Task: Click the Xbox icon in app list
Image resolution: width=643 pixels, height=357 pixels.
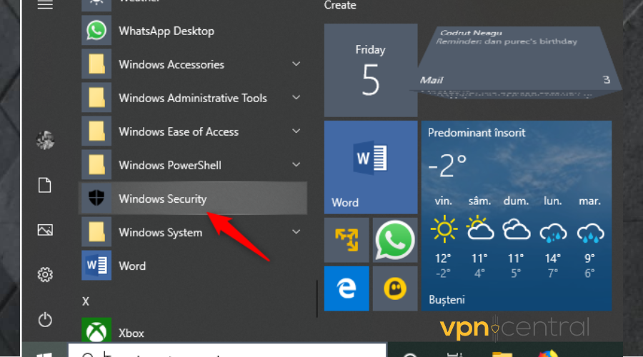Action: 96,331
